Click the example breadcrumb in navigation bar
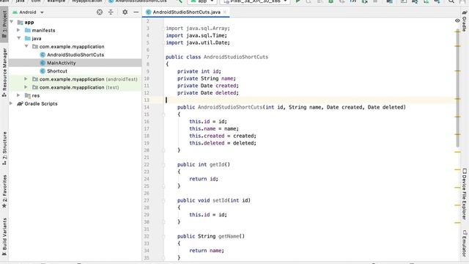 pyautogui.click(x=56, y=1)
